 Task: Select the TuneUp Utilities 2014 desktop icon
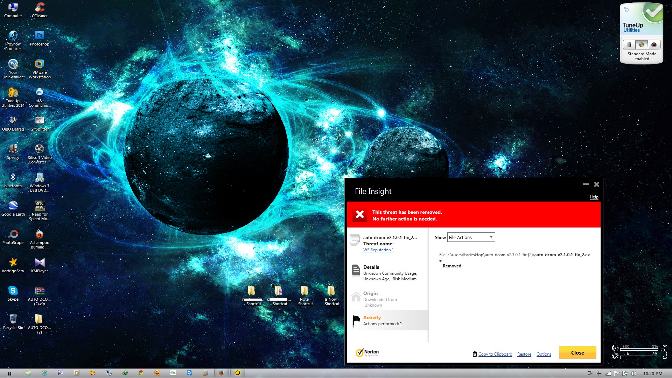click(13, 97)
